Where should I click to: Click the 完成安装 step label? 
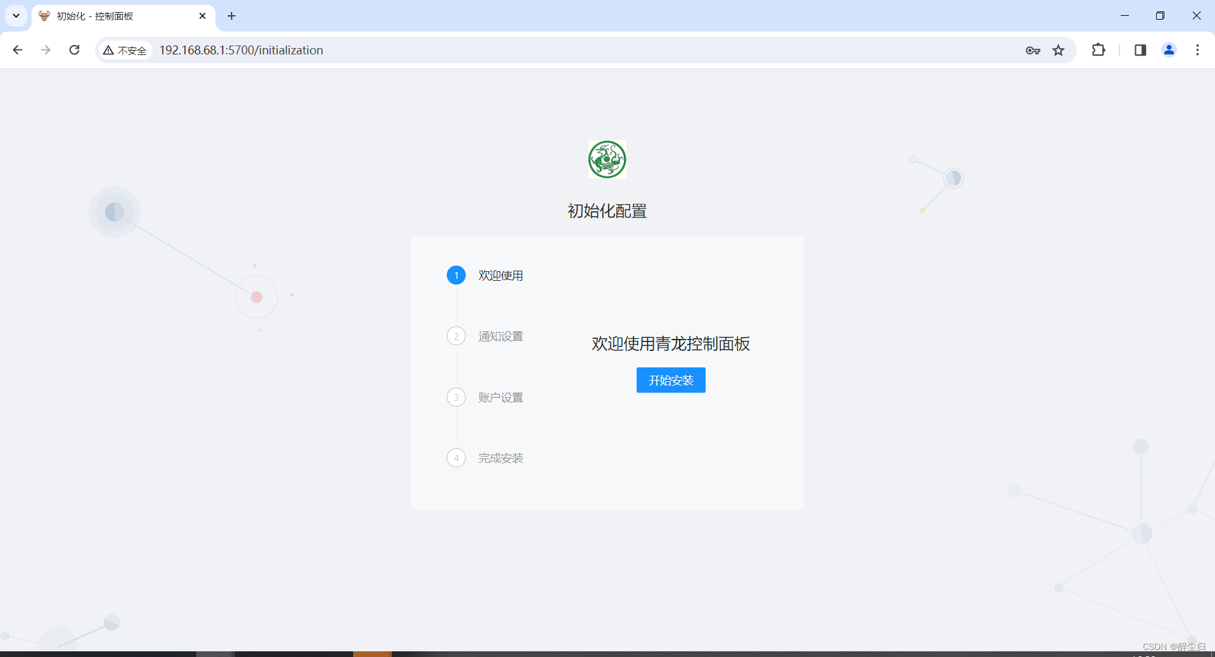coord(501,458)
